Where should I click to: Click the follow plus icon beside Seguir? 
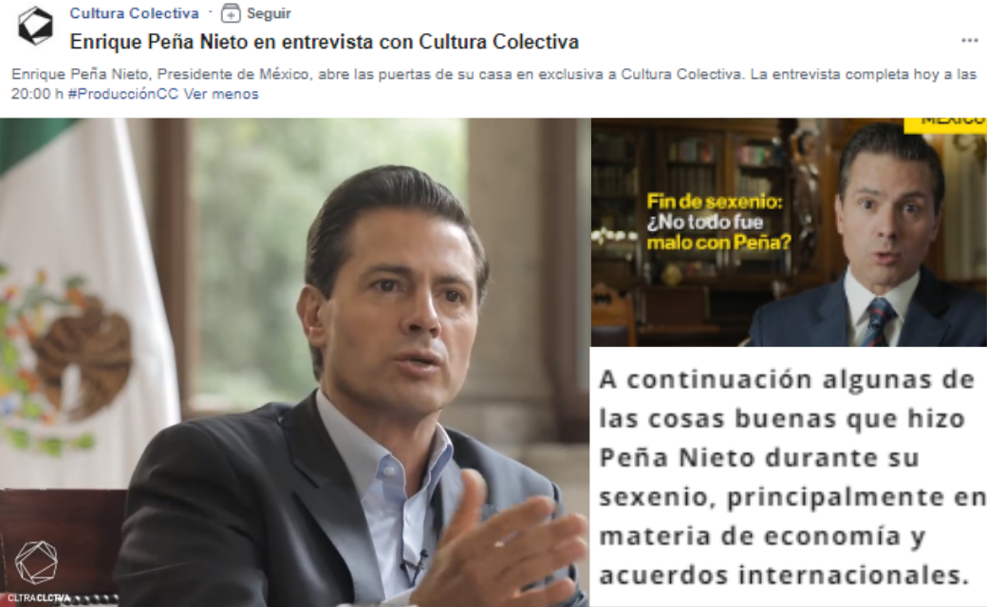231,13
